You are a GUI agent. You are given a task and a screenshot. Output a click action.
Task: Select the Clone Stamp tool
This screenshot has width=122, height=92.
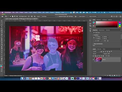pos(2,39)
